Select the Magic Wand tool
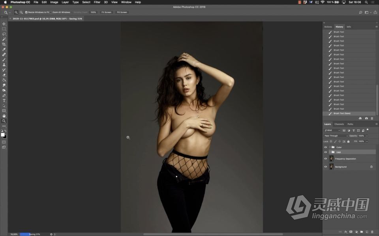This screenshot has width=379, height=236. click(4, 39)
